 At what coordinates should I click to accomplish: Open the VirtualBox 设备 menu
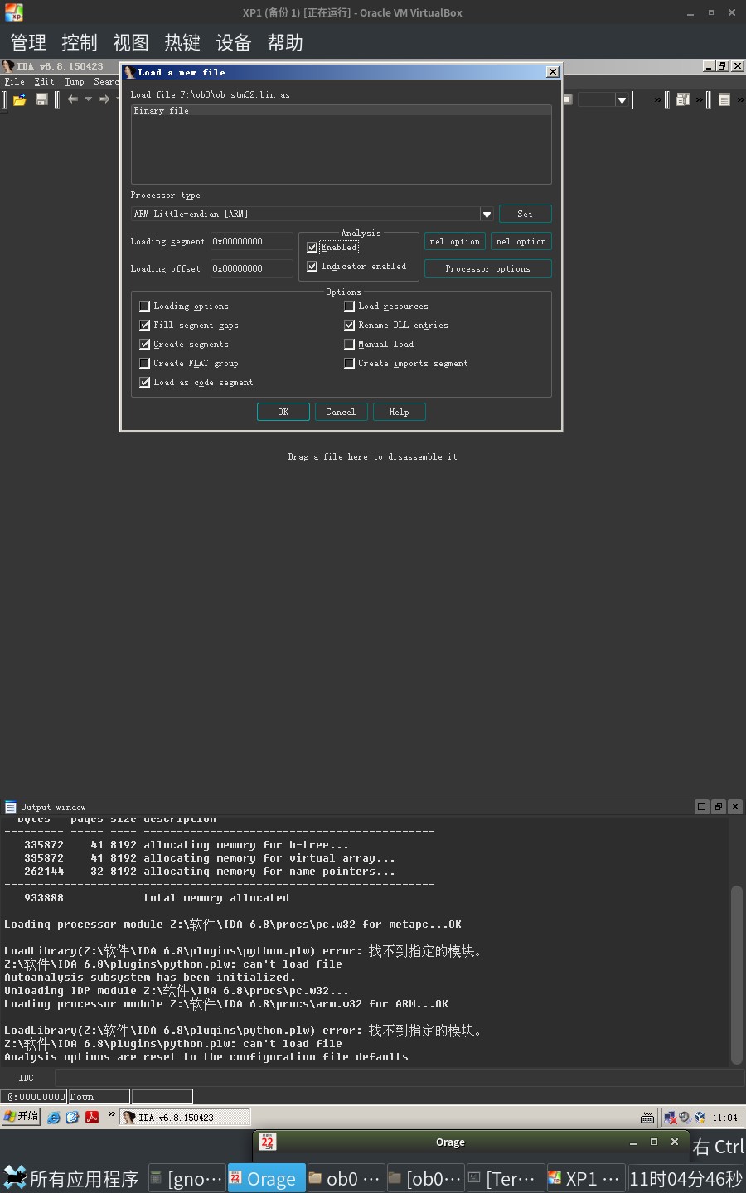pyautogui.click(x=234, y=42)
